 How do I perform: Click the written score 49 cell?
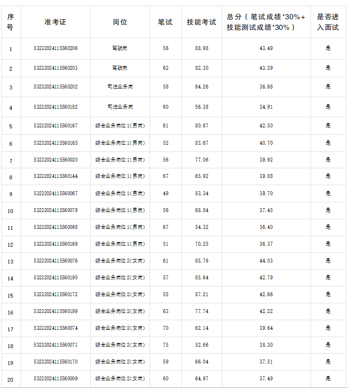tap(165, 193)
